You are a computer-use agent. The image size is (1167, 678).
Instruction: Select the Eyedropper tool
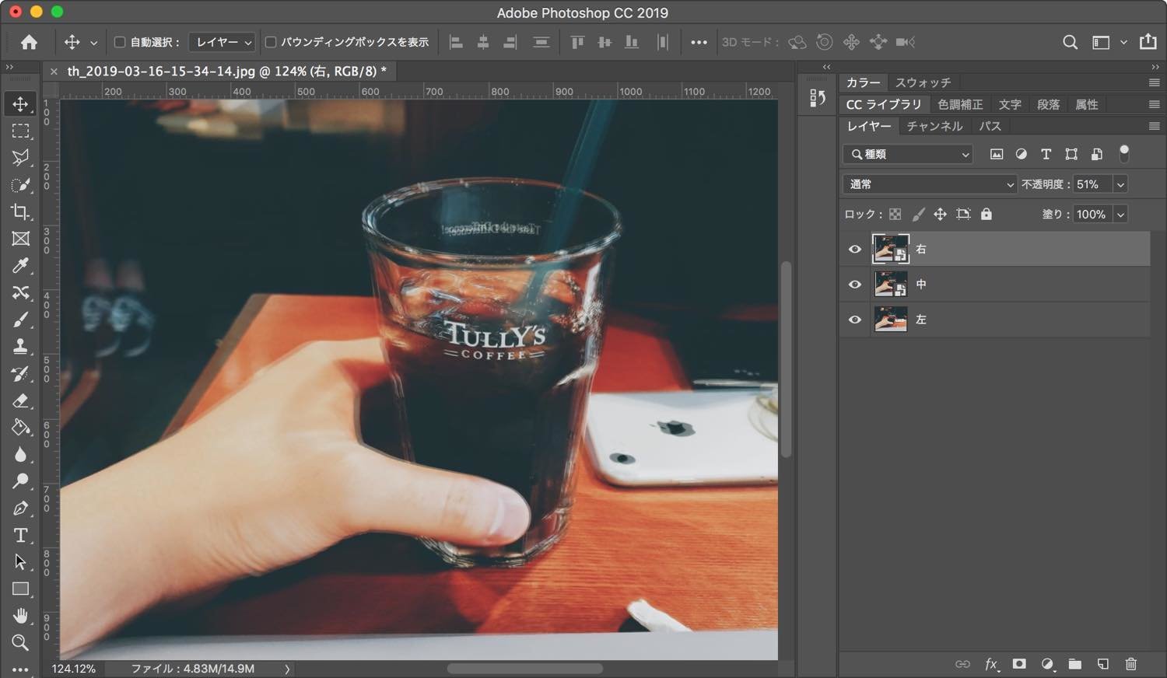pos(20,266)
